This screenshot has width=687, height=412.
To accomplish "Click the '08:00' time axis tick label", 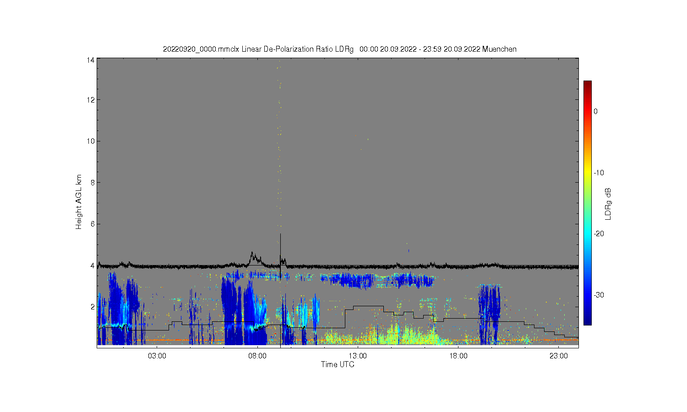I will 257,356.
